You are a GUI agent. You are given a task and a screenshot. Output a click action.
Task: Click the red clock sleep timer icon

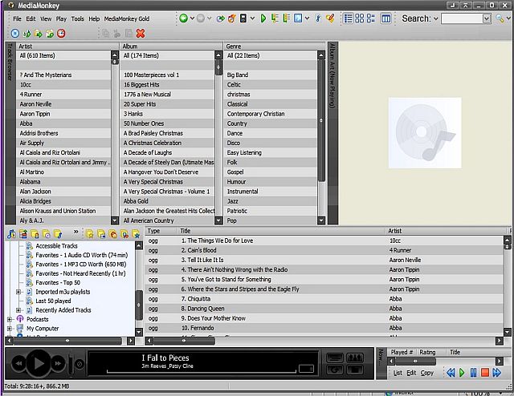tap(61, 33)
